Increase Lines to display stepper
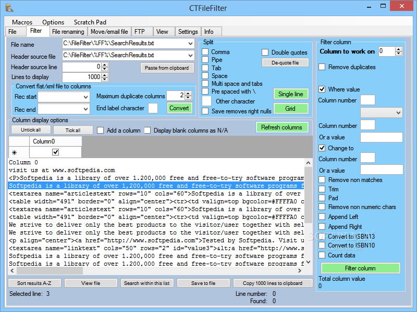 click(x=105, y=75)
